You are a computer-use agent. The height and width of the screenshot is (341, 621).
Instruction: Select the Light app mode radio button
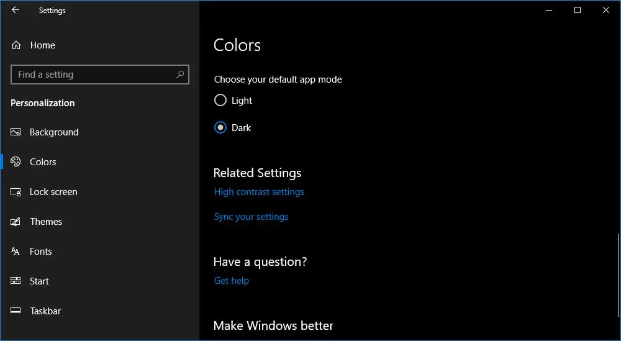coord(220,100)
